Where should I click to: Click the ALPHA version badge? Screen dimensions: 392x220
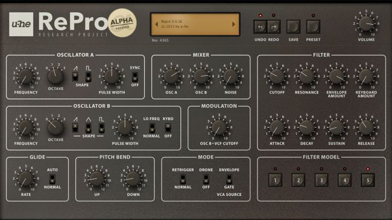point(122,23)
